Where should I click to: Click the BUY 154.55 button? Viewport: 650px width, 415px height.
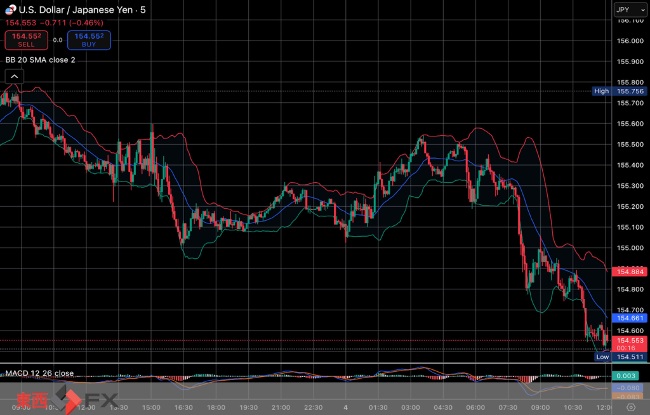tap(88, 40)
